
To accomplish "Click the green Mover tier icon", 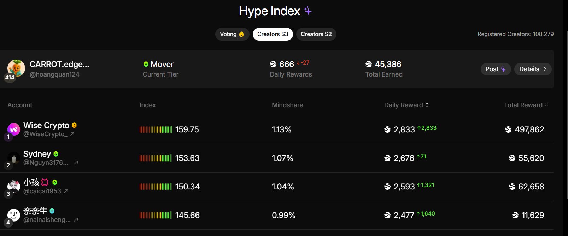I will (x=146, y=64).
